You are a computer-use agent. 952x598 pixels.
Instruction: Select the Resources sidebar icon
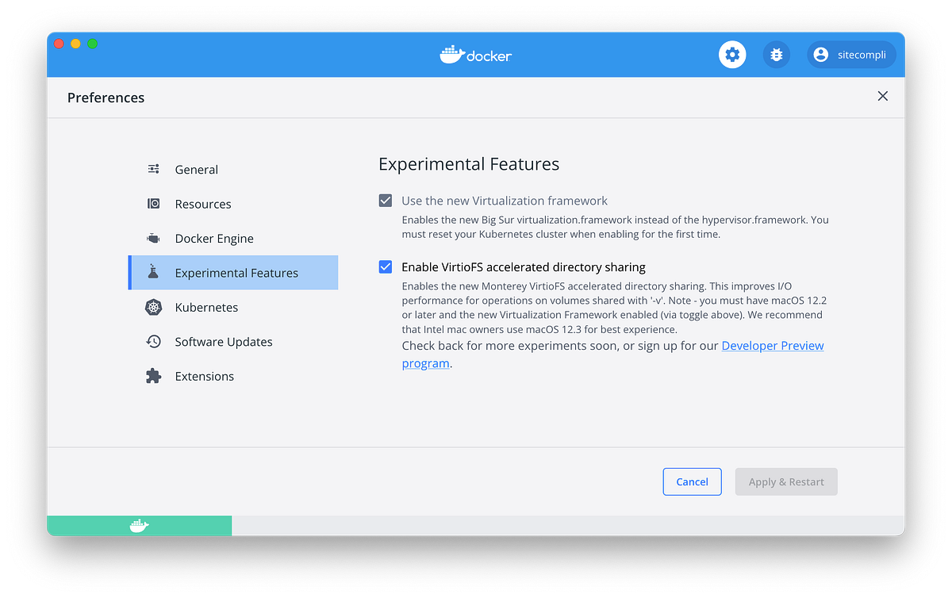tap(152, 204)
